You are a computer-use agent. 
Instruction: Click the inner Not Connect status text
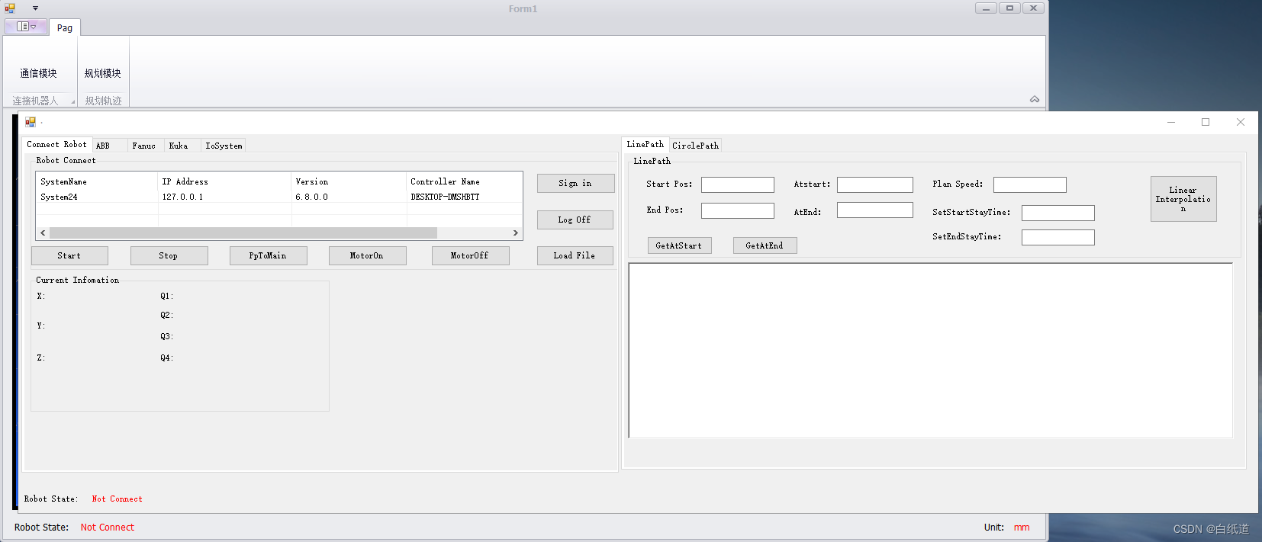point(117,499)
